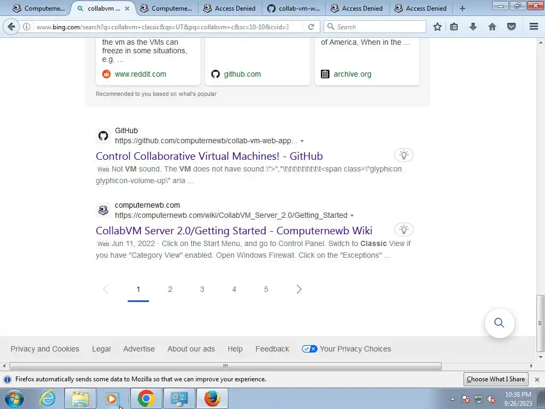The width and height of the screenshot is (545, 409).
Task: Open Windows Media Player from taskbar
Action: (x=112, y=398)
